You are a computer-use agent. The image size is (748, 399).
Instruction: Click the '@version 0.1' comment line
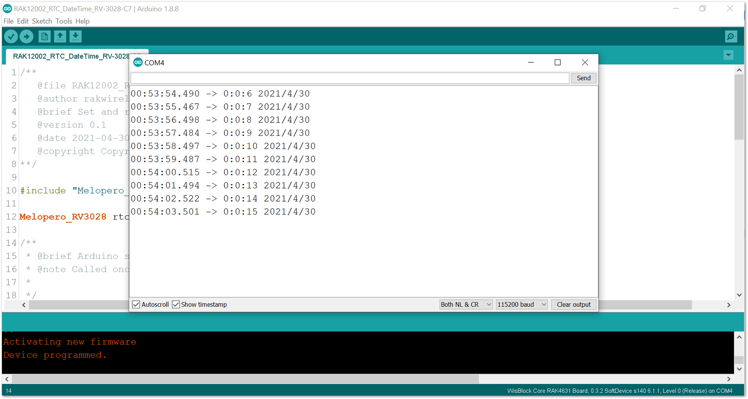(72, 125)
